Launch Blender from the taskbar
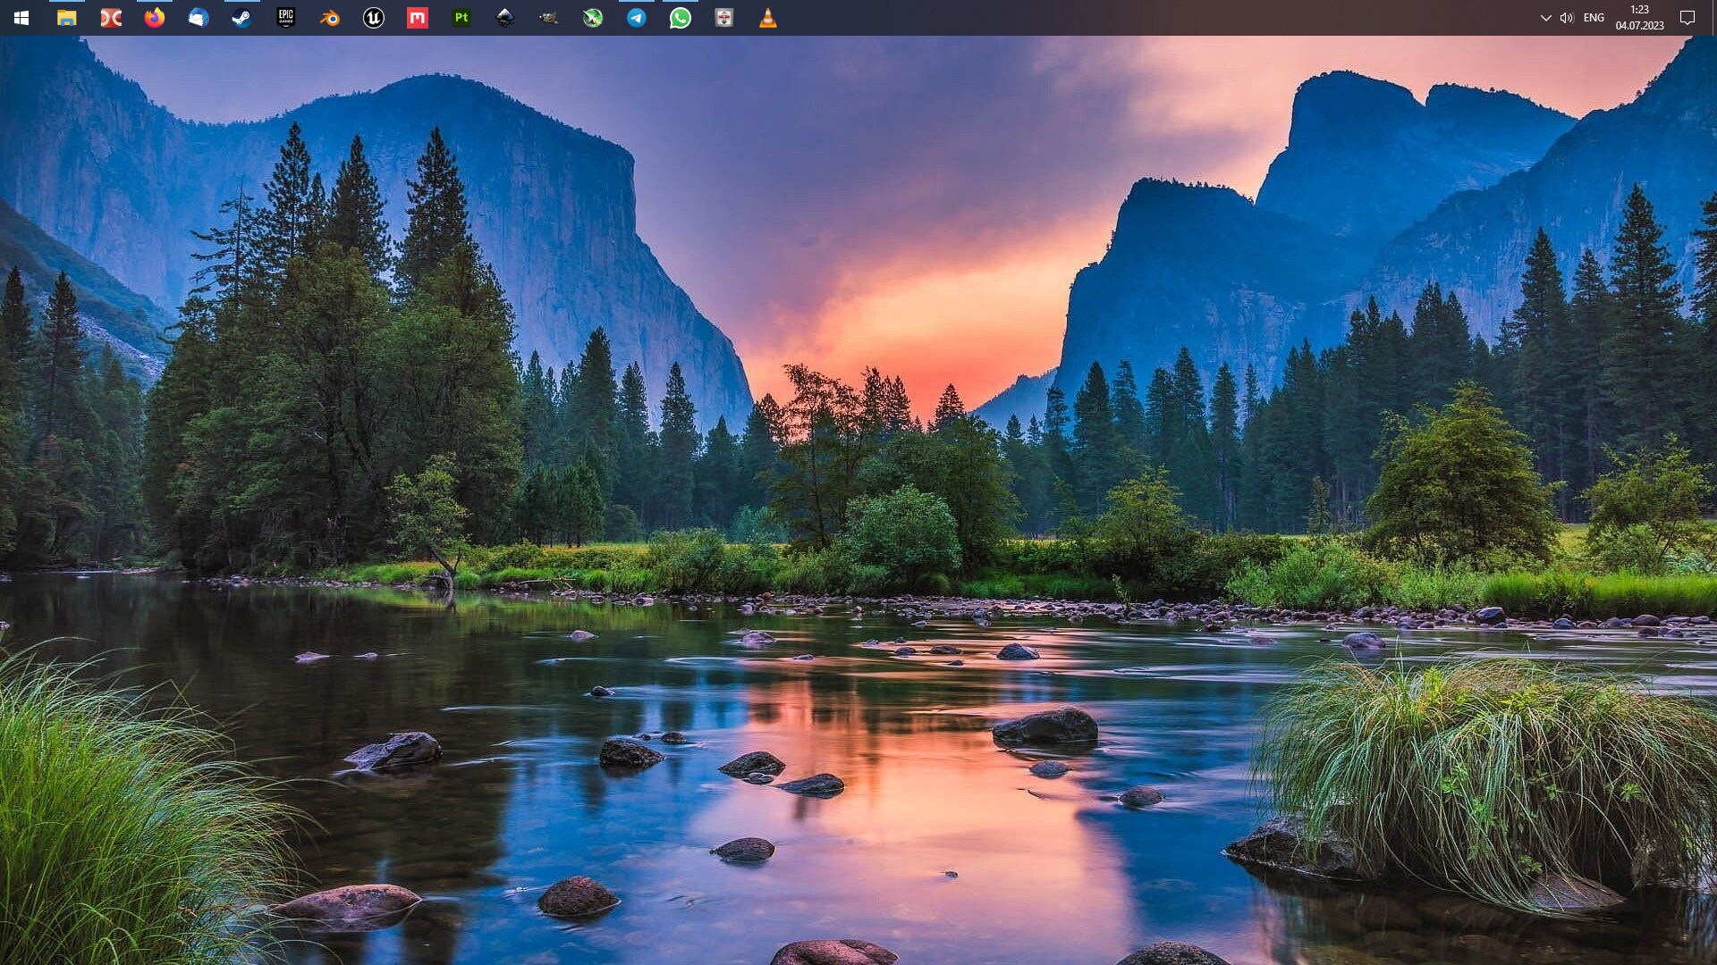Viewport: 1717px width, 965px height. point(330,18)
